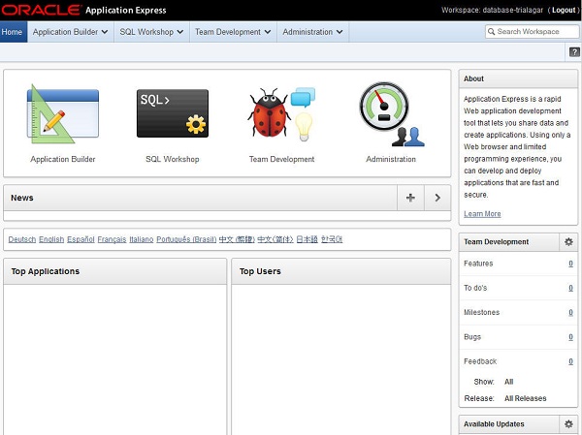Expand the SQL Workshop menu arrow
The height and width of the screenshot is (435, 582).
coord(180,32)
